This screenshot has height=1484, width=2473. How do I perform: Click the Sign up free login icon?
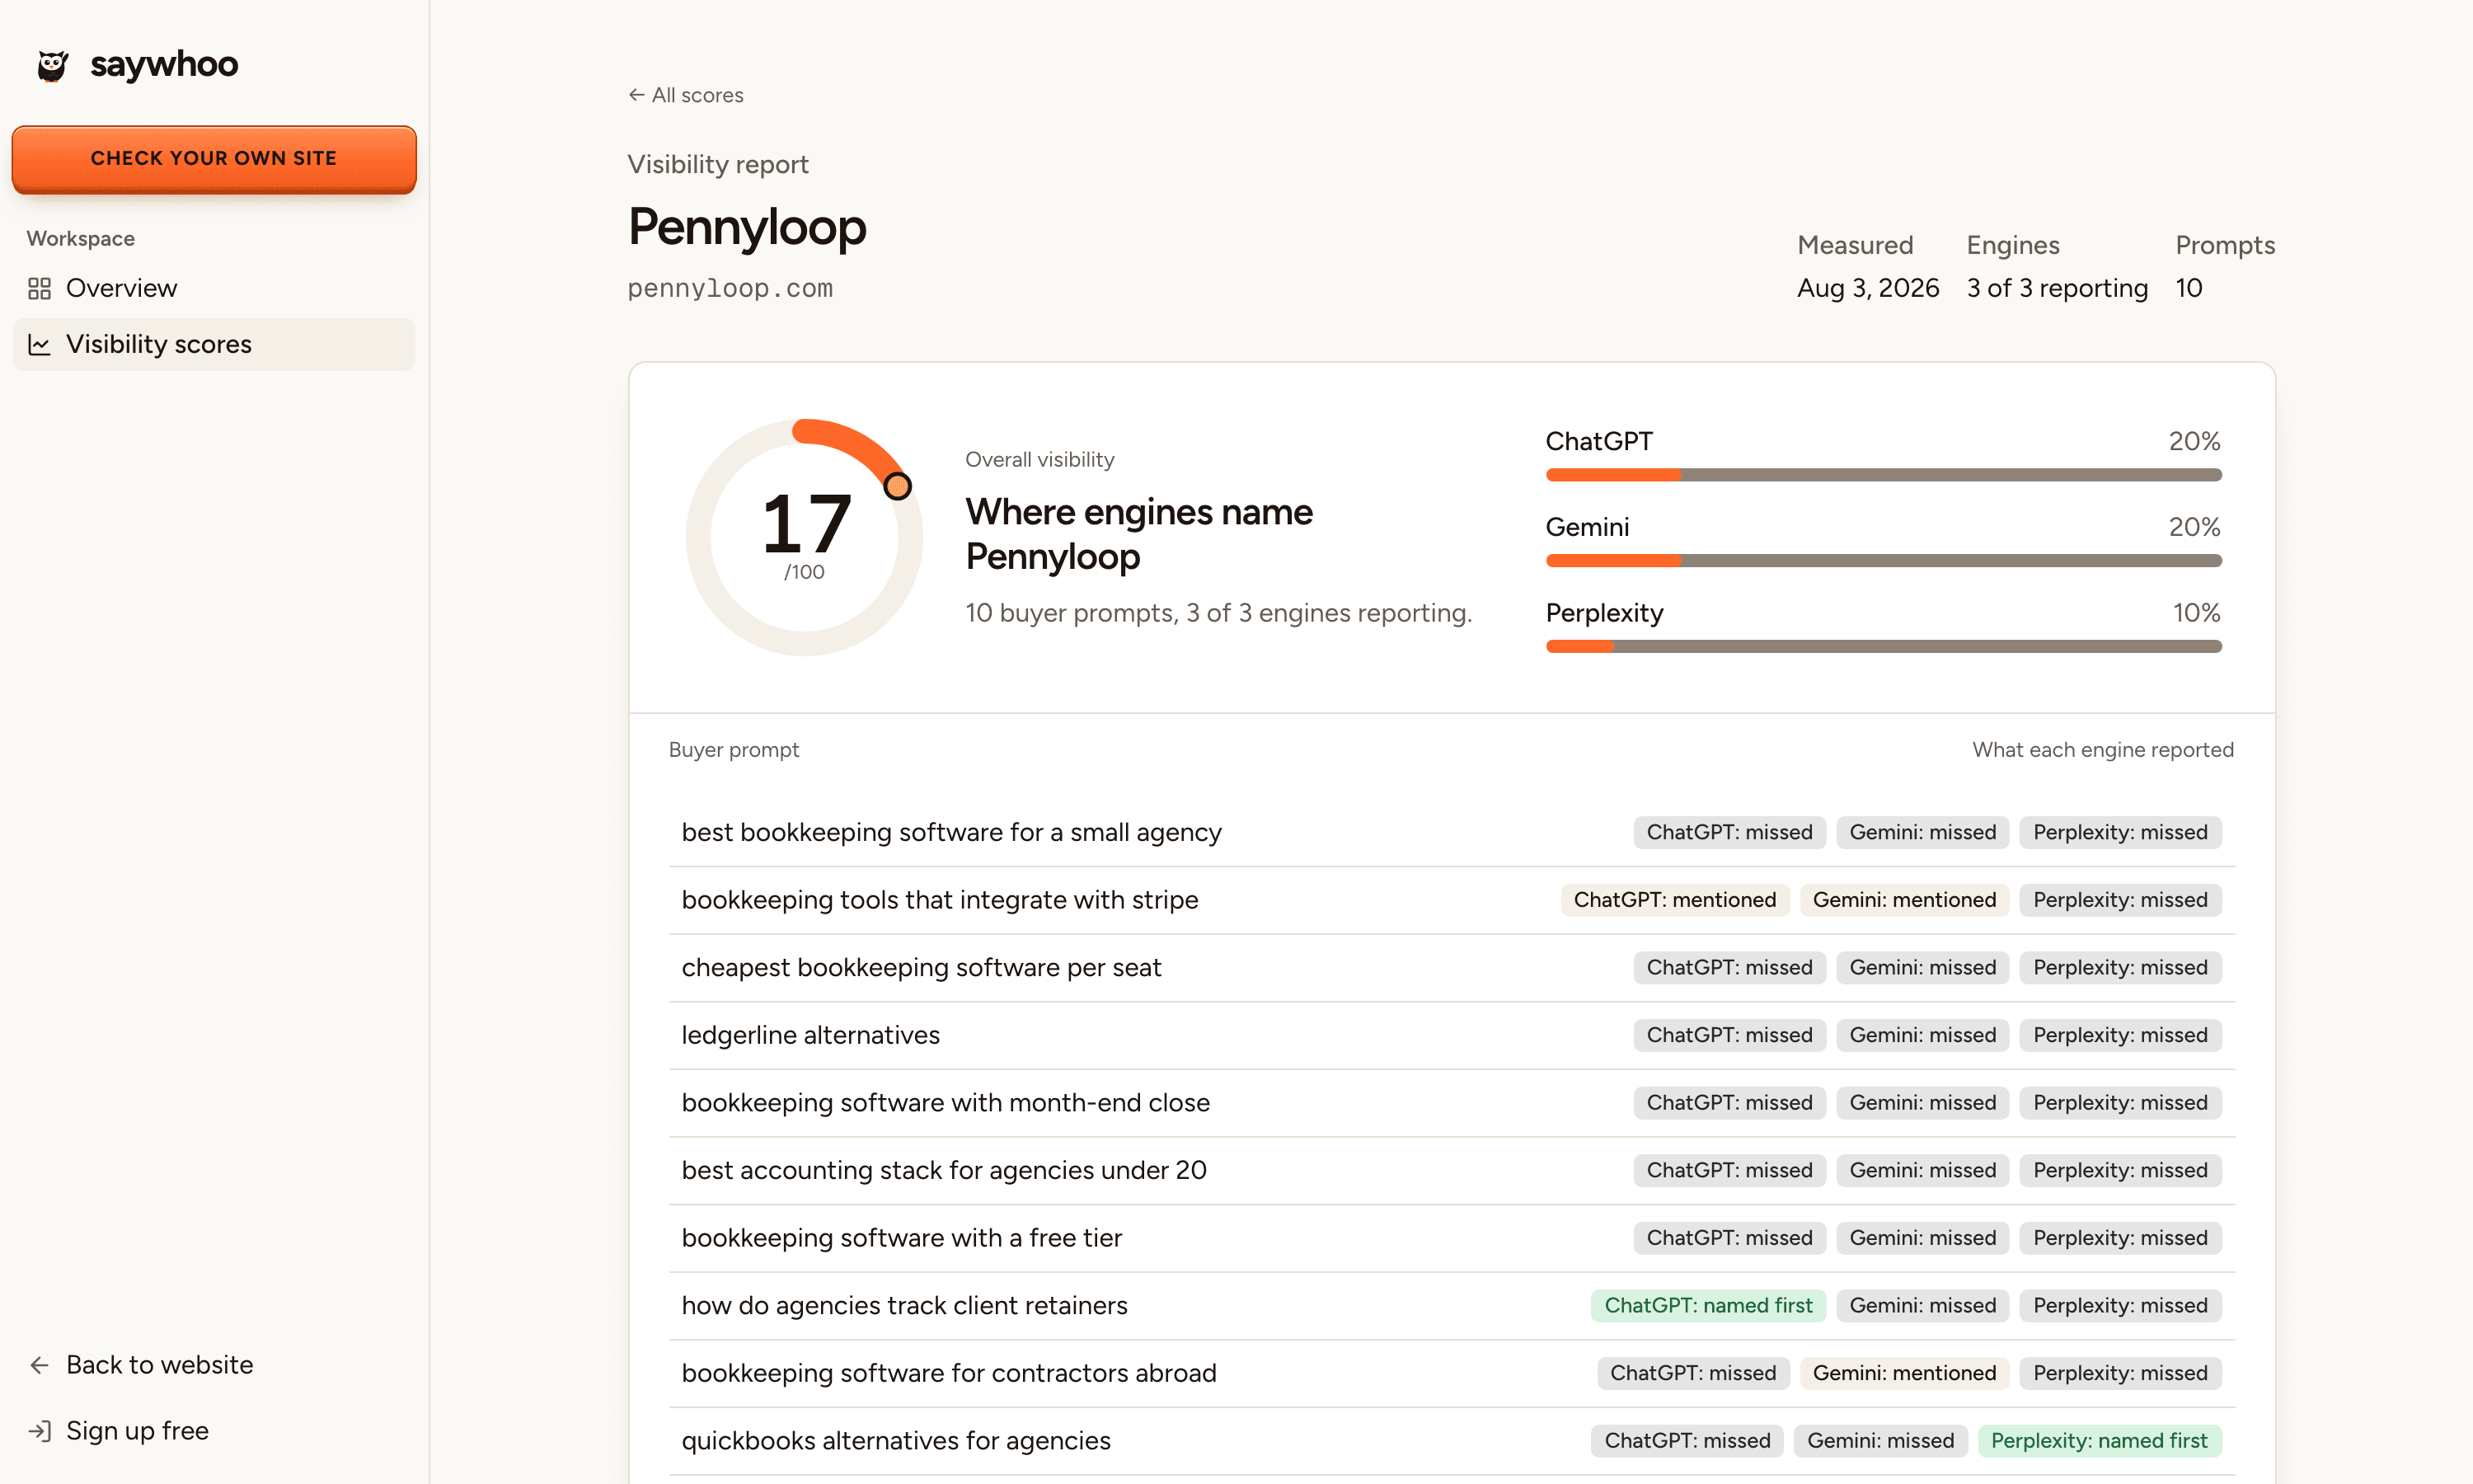pyautogui.click(x=39, y=1431)
